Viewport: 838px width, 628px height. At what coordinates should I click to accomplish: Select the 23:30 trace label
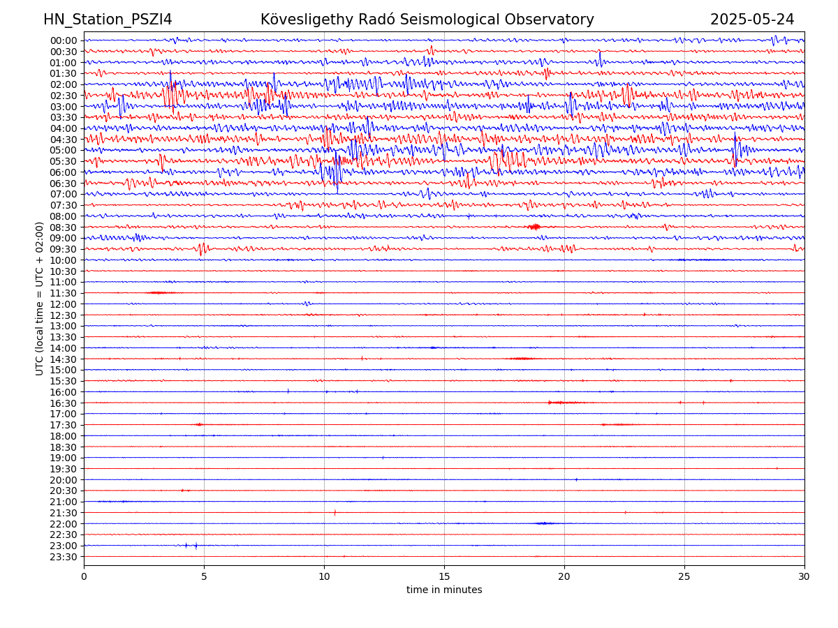click(63, 557)
